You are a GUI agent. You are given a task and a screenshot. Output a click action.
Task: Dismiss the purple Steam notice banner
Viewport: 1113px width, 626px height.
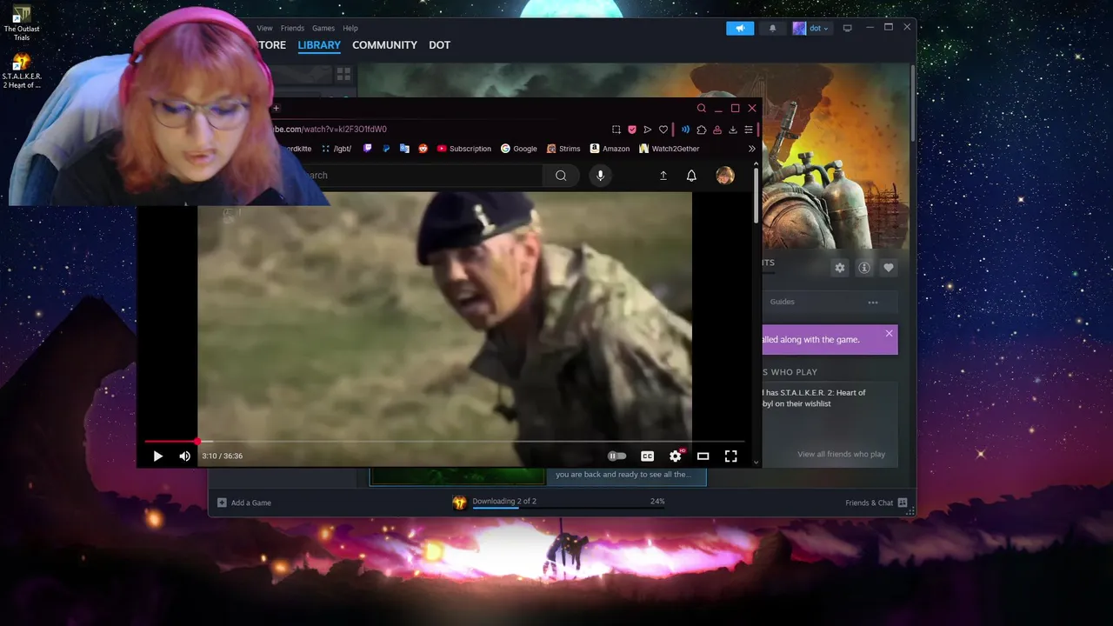(x=889, y=333)
